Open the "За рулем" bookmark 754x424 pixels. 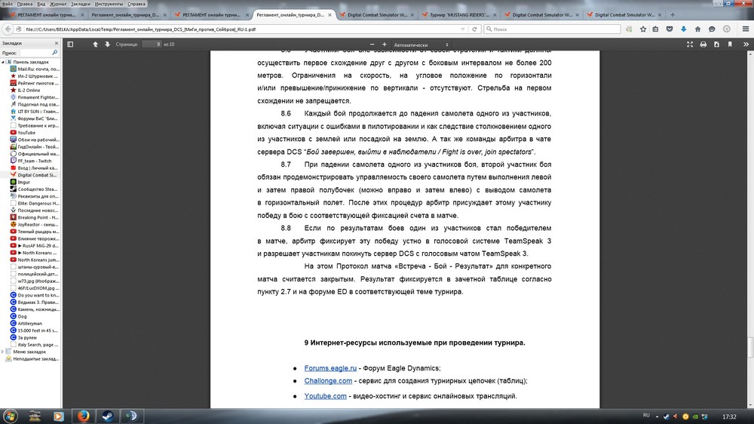pyautogui.click(x=23, y=338)
